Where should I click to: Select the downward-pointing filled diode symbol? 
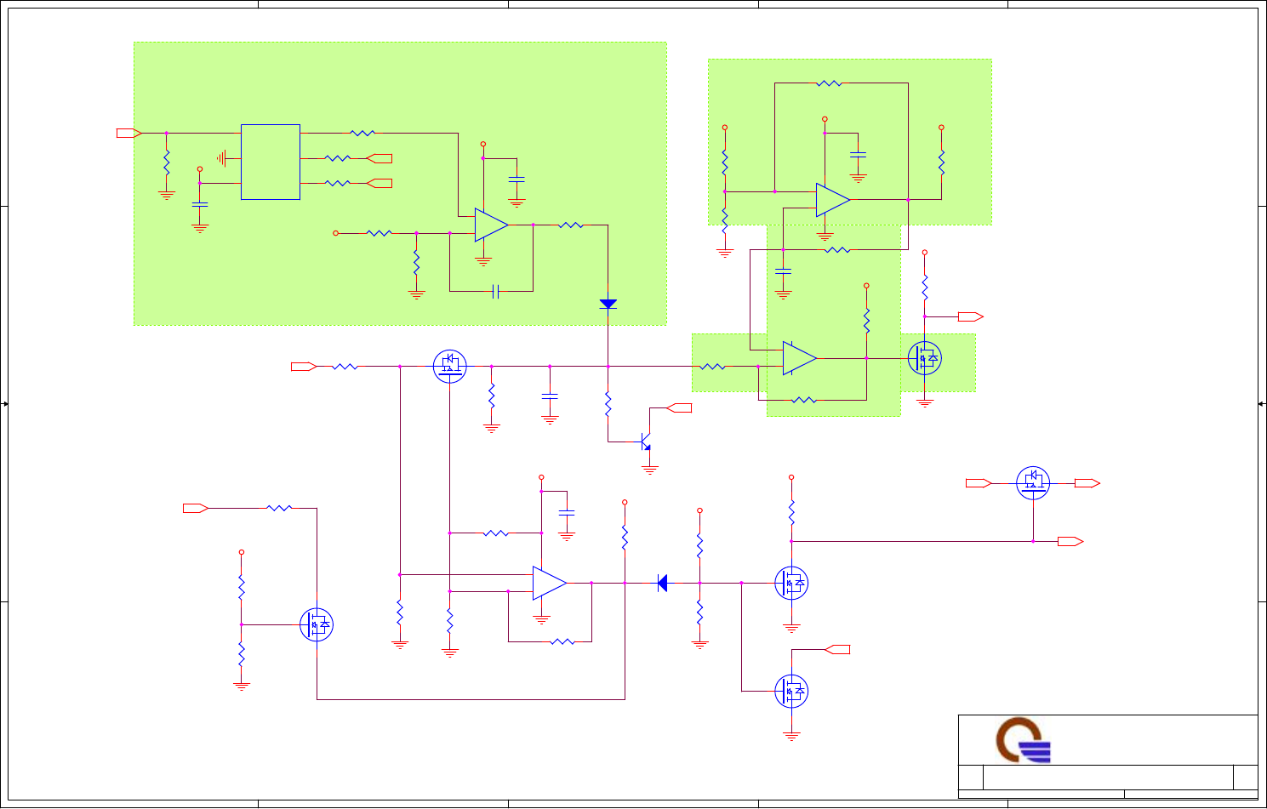click(x=608, y=304)
